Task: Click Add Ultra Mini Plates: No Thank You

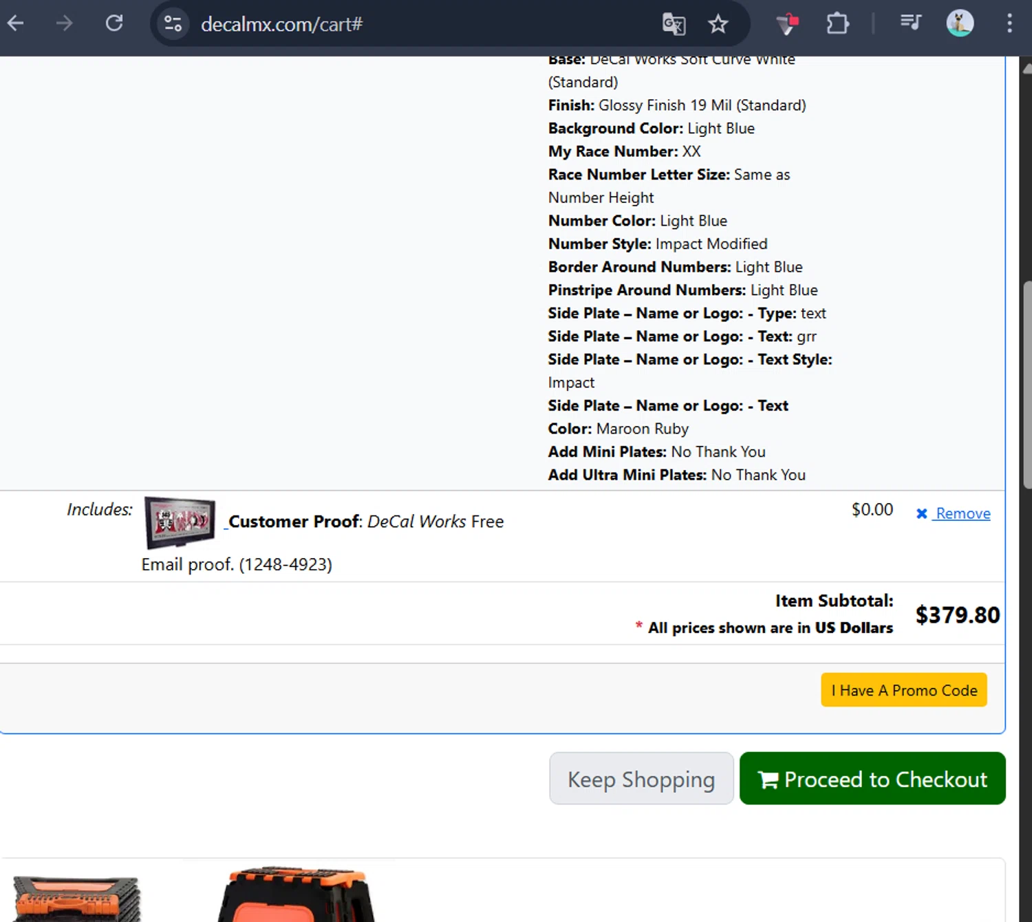Action: (676, 475)
